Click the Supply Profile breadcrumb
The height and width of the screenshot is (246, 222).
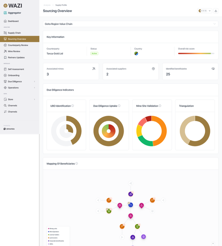click(61, 5)
